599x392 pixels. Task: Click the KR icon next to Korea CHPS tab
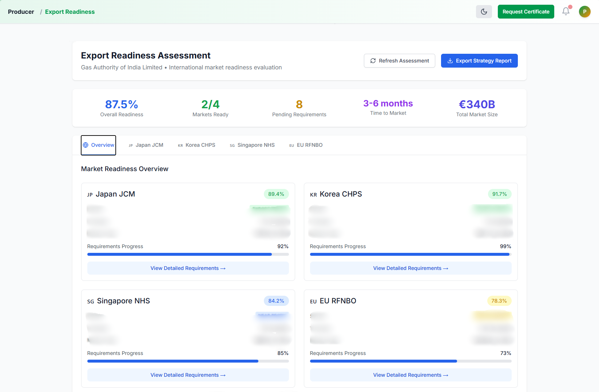(x=180, y=145)
